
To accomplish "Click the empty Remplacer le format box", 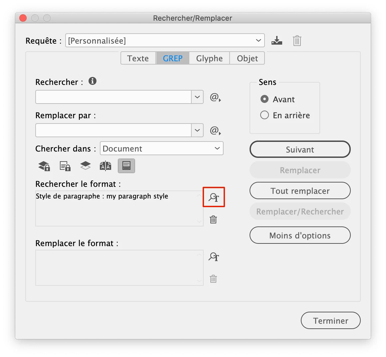I will 119,268.
